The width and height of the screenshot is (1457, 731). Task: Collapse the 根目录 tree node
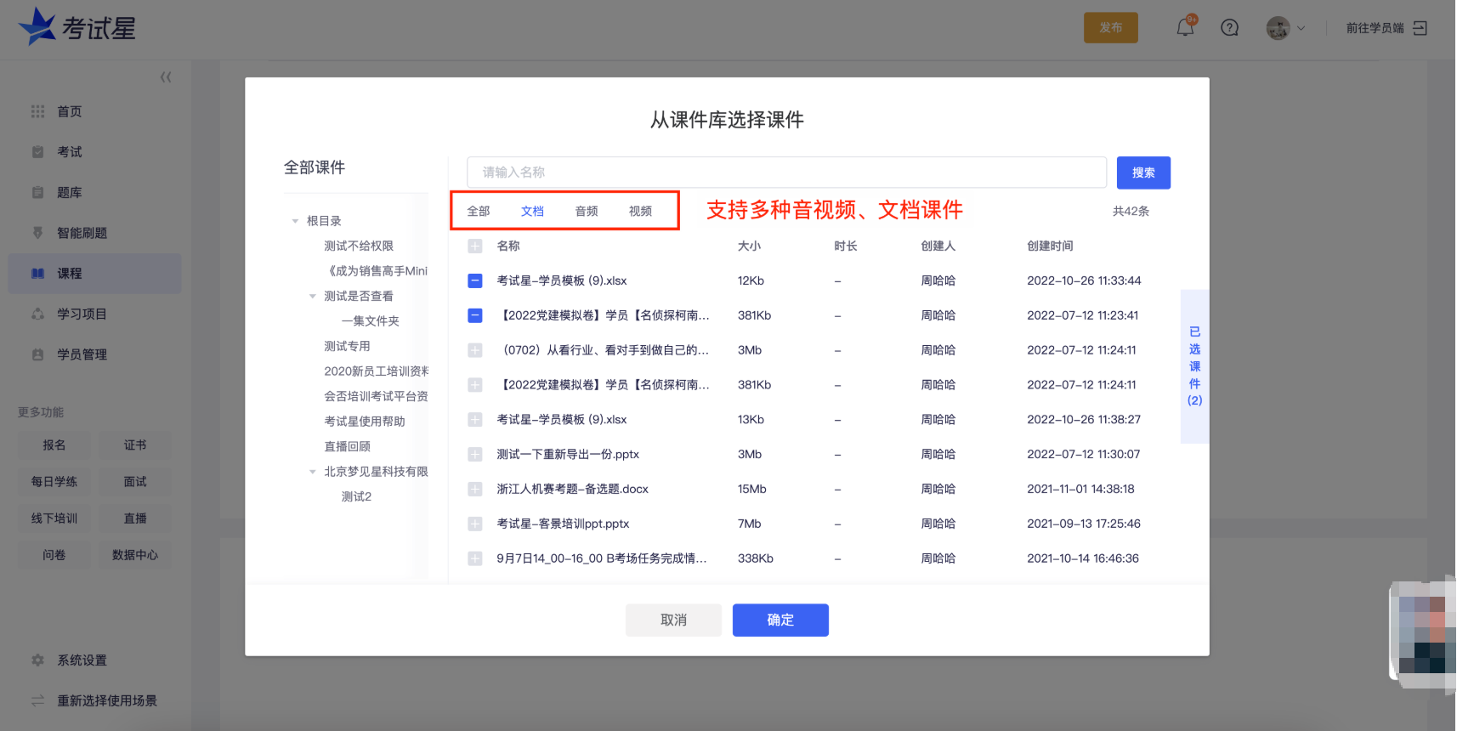click(x=295, y=221)
